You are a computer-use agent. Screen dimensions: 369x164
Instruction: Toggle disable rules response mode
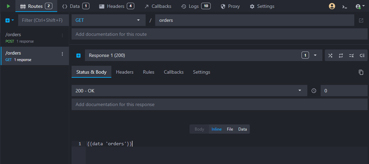[351, 56]
